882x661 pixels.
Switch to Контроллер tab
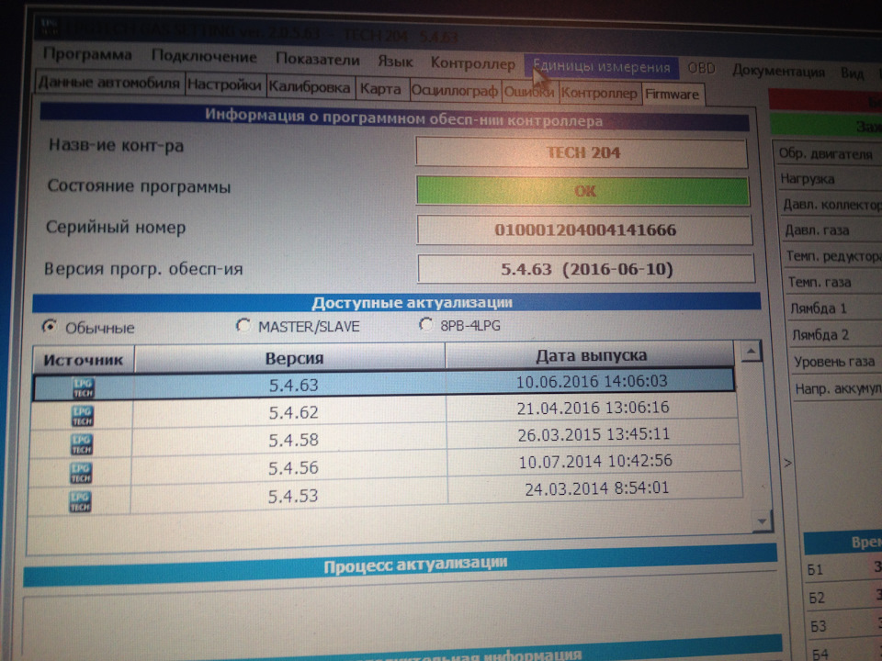pos(599,94)
